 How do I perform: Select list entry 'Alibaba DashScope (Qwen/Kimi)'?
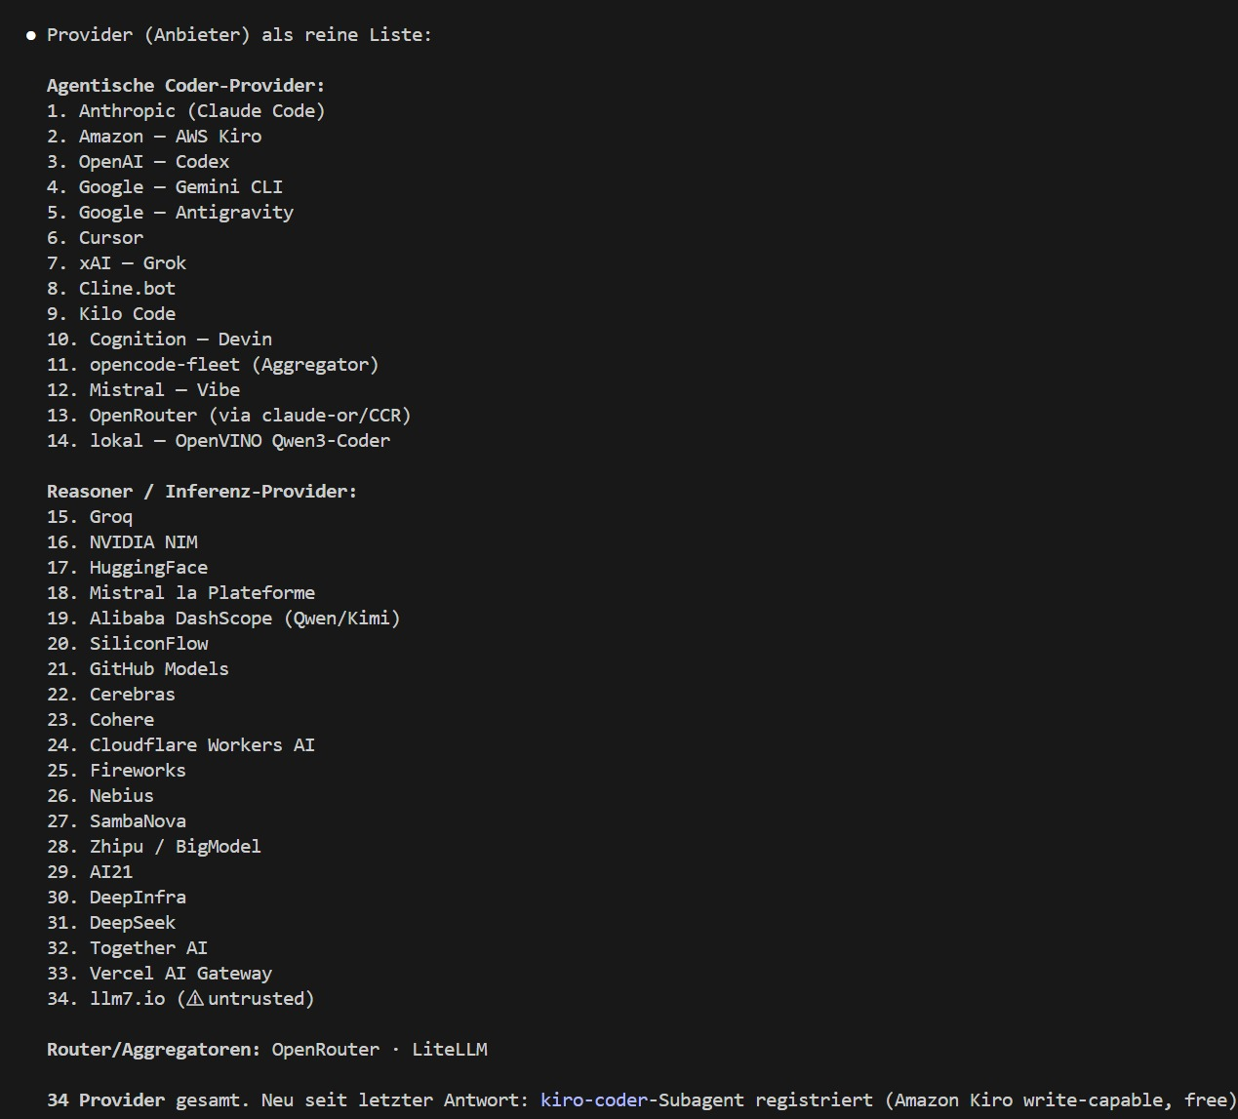pos(245,618)
